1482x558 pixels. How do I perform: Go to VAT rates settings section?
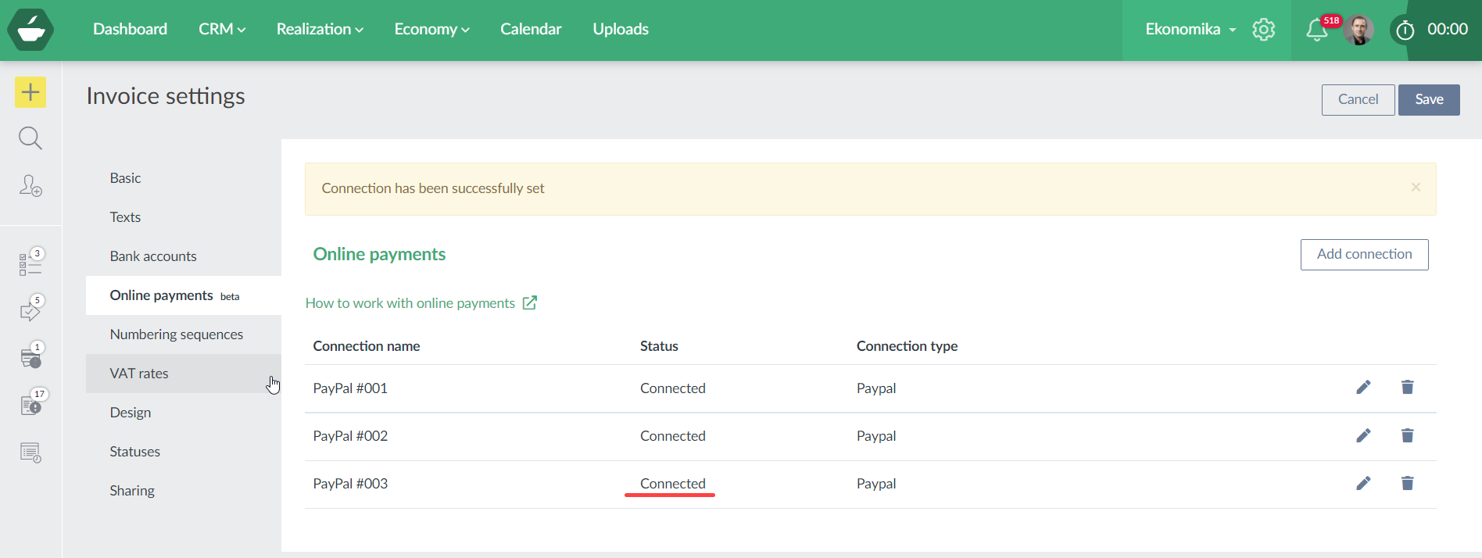tap(139, 374)
